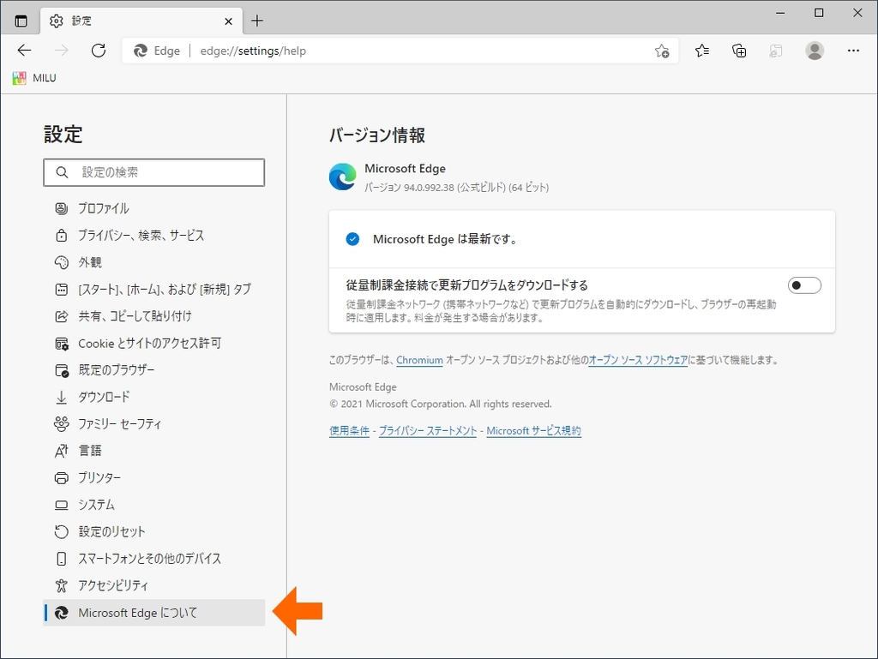Open 共有、コピーして貼り付け settings
878x659 pixels.
(154, 316)
